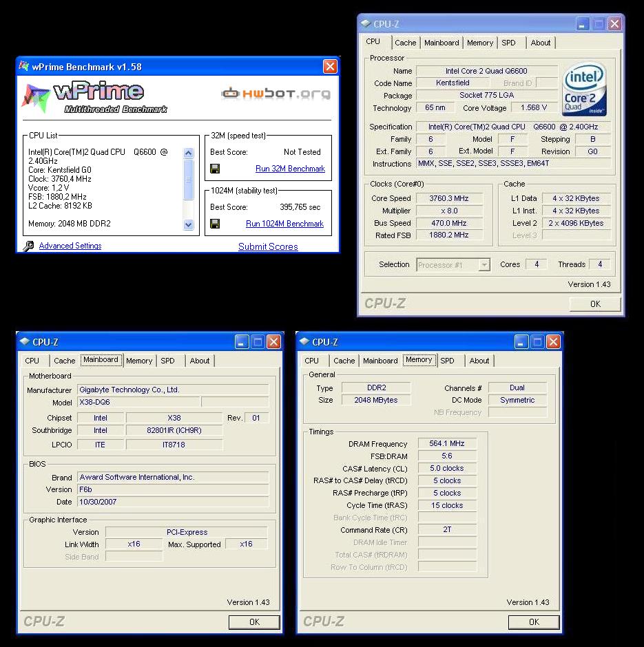The image size is (644, 647).
Task: Minimize the CPU-Z Memory window
Action: (x=521, y=341)
